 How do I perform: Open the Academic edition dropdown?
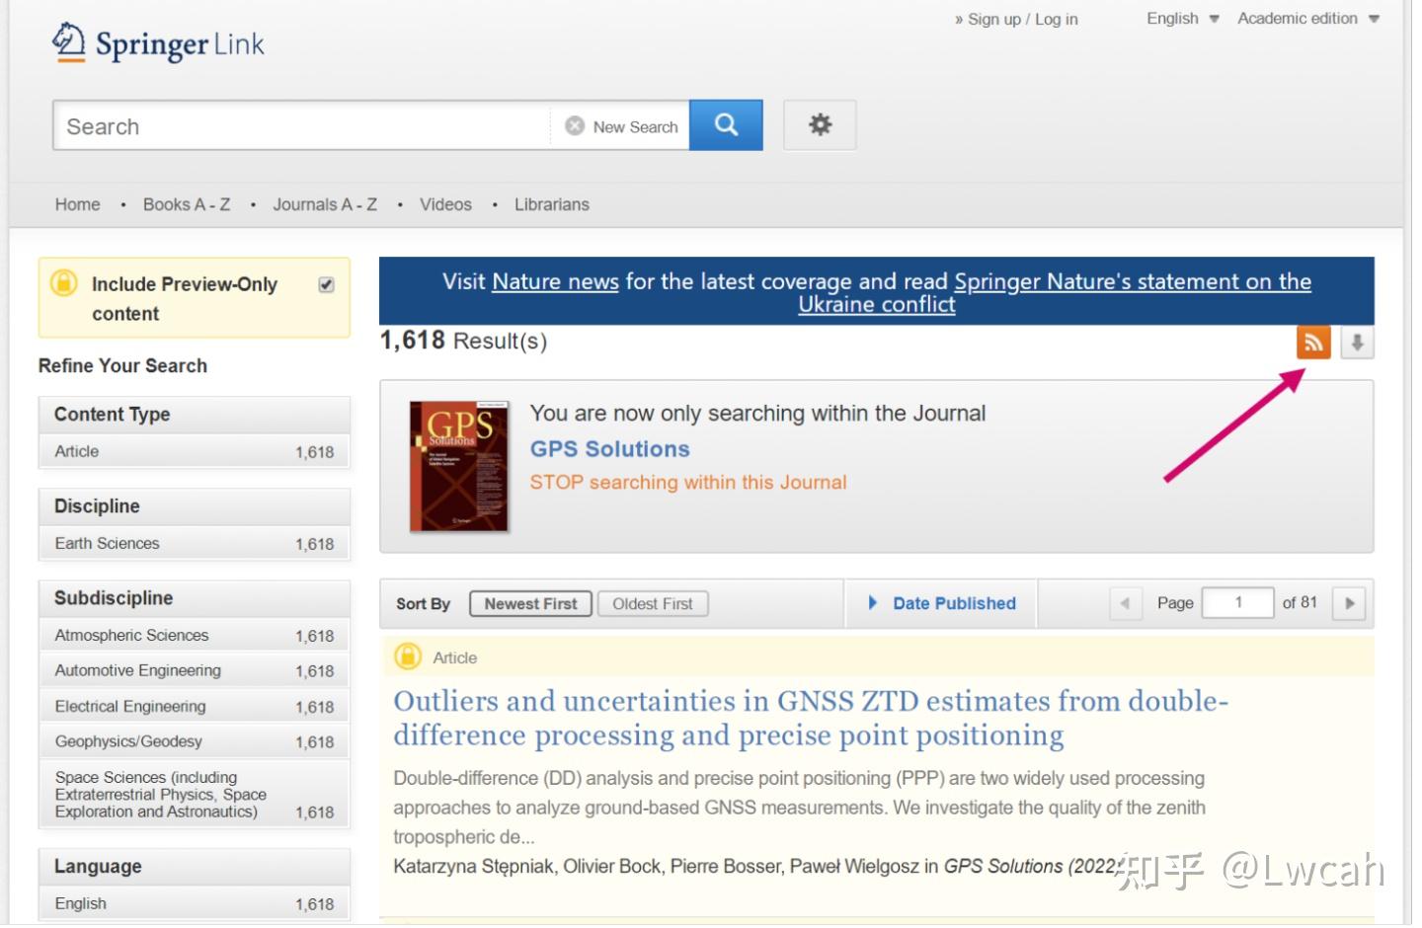point(1306,18)
